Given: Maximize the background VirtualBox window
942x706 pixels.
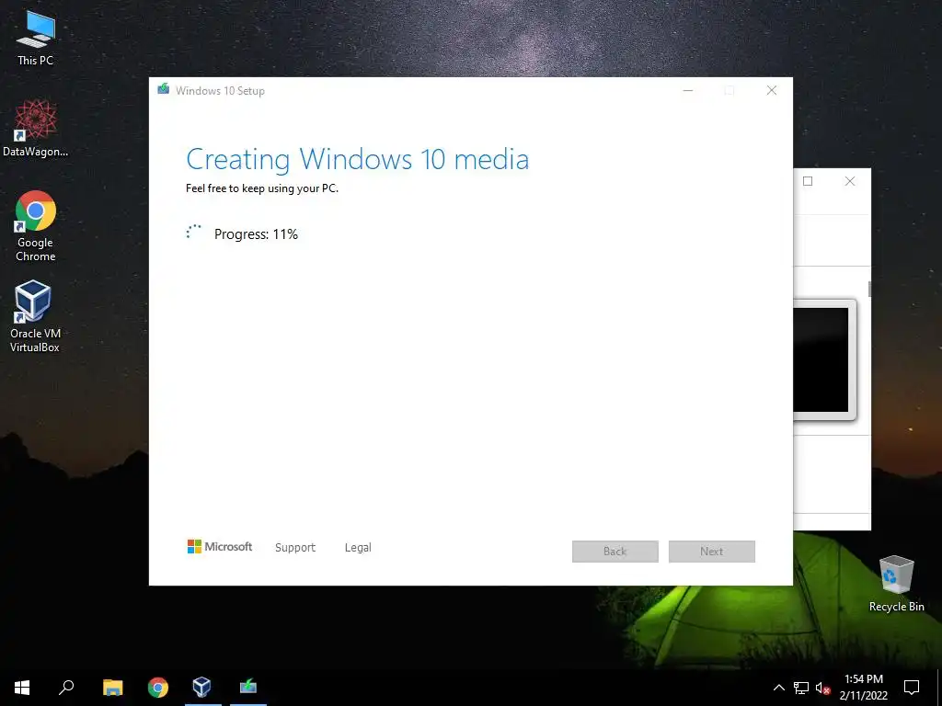Looking at the screenshot, I should [808, 181].
